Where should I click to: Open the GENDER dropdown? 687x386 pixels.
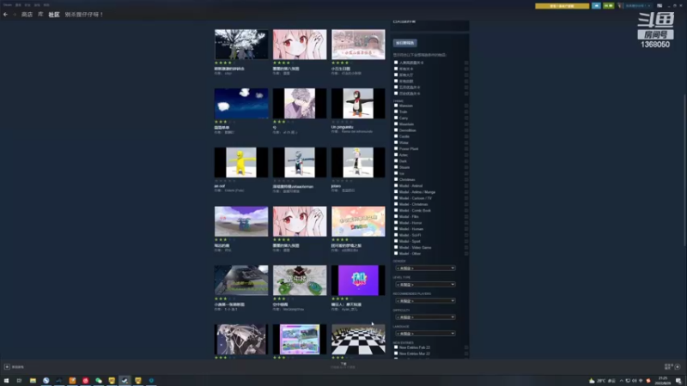click(x=425, y=268)
